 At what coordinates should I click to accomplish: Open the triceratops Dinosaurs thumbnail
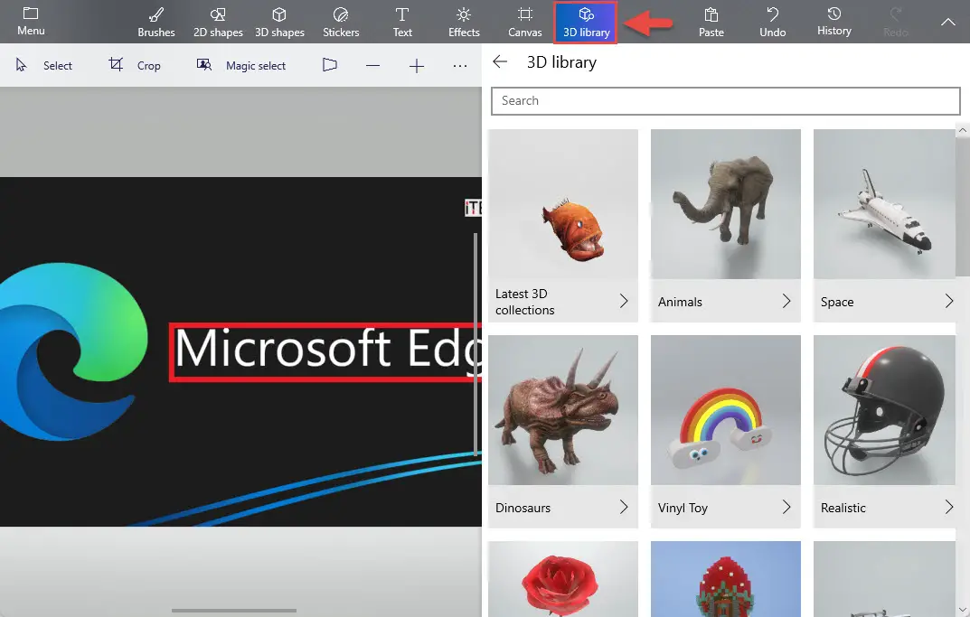(x=563, y=410)
